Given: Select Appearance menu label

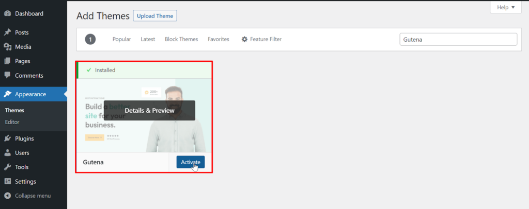Looking at the screenshot, I should (x=30, y=94).
